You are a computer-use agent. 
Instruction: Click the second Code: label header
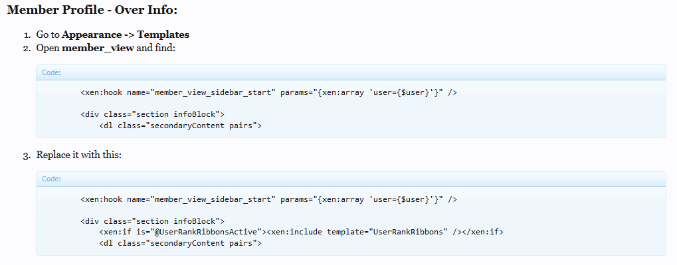(51, 179)
